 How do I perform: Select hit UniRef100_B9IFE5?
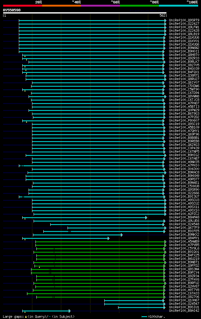184,231
